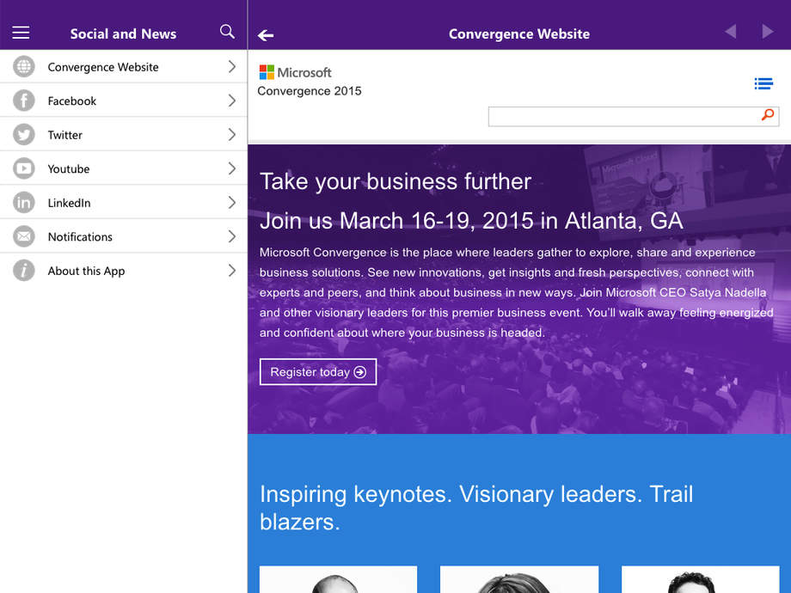The height and width of the screenshot is (593, 791).
Task: Click the Facebook logo icon
Action: 24,101
